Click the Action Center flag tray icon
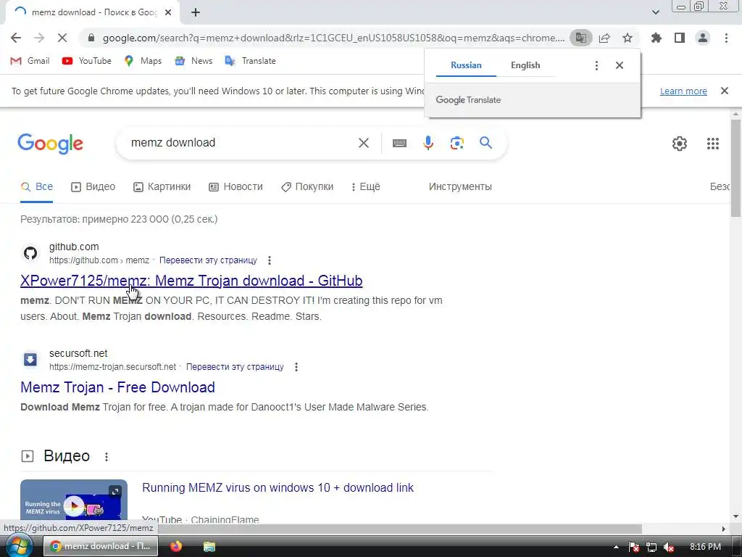 tap(635, 547)
